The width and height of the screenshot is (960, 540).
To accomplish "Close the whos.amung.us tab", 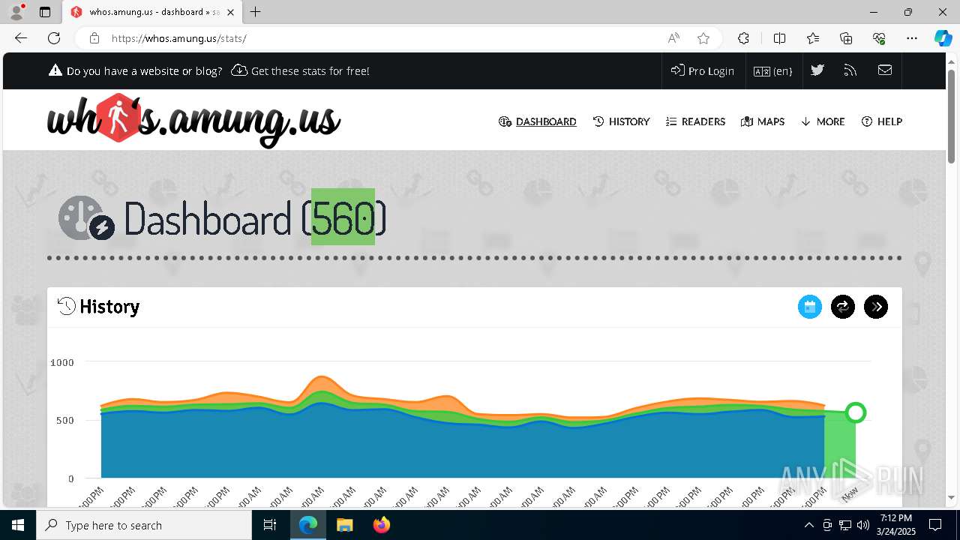I will (230, 12).
